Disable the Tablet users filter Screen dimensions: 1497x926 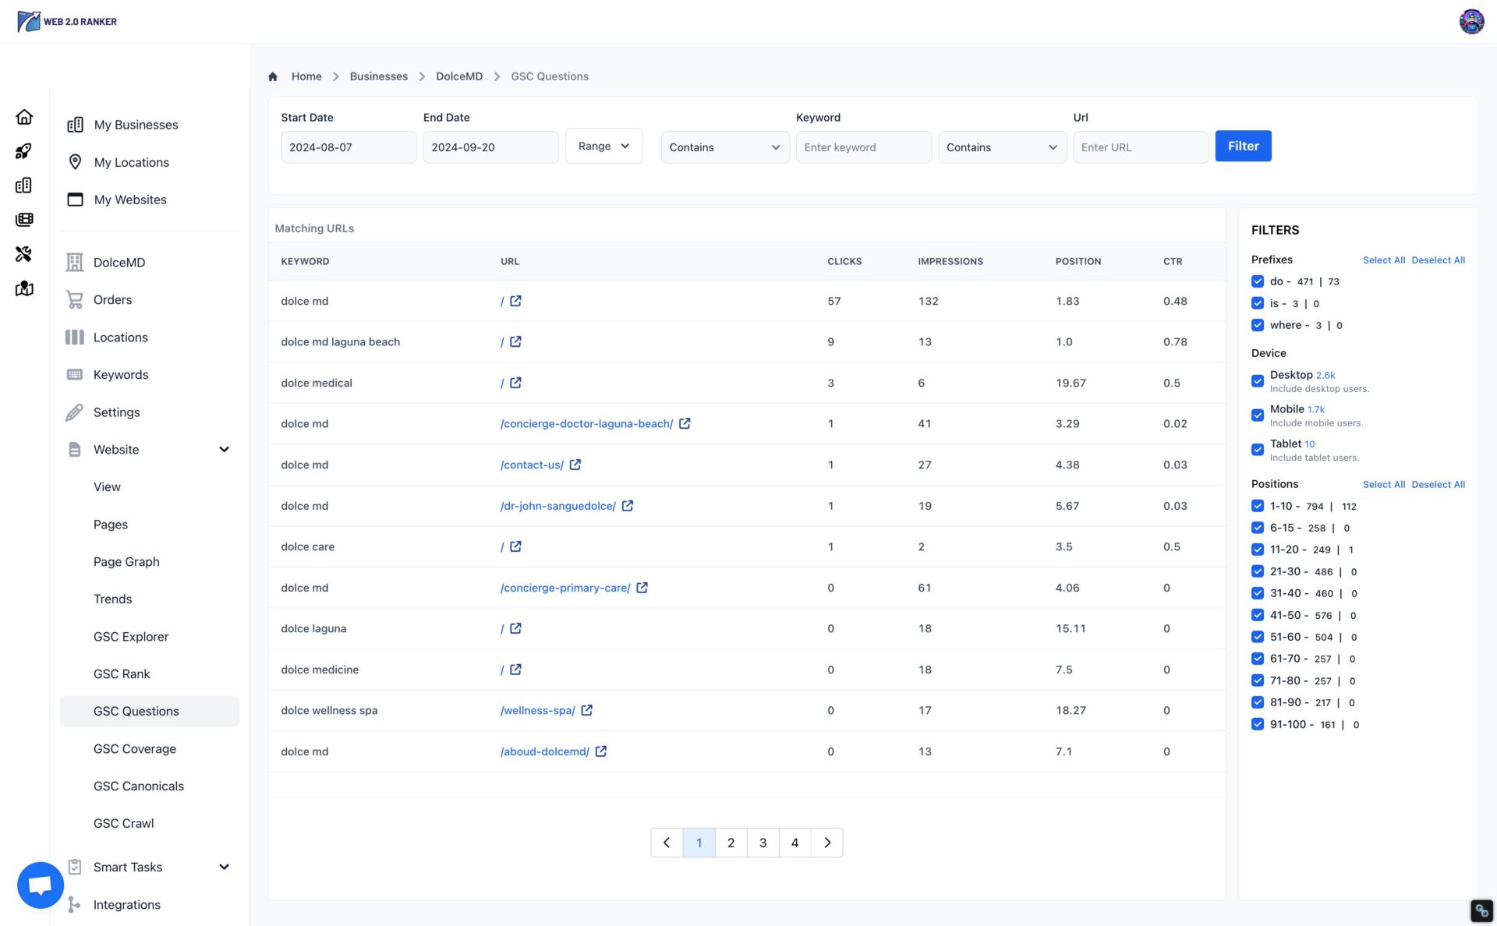point(1258,450)
